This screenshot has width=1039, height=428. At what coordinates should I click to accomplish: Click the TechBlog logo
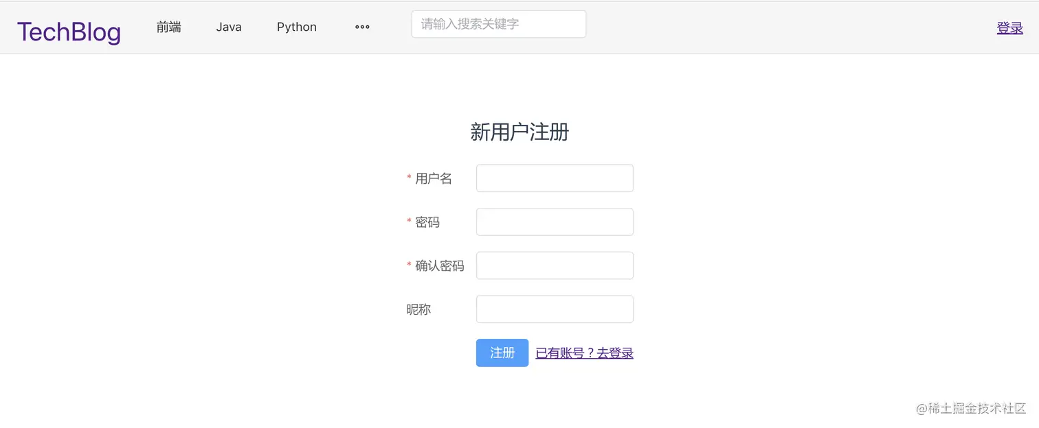pos(68,30)
